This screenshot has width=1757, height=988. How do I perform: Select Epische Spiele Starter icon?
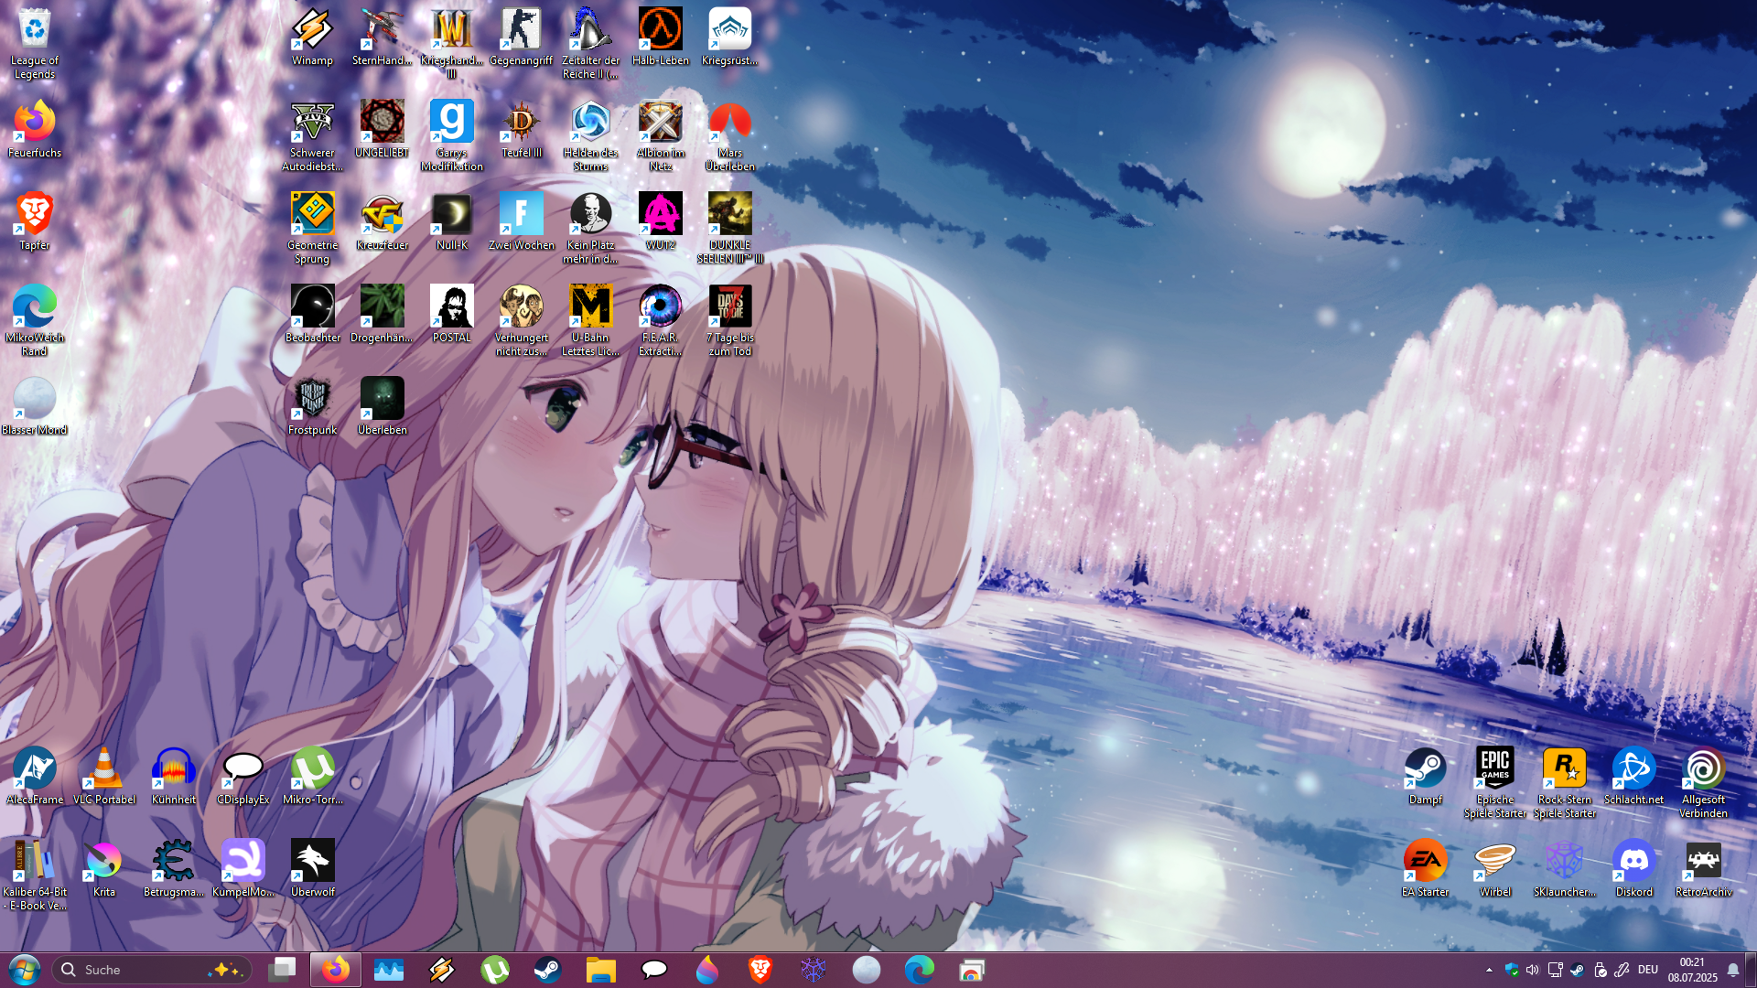[x=1495, y=782]
